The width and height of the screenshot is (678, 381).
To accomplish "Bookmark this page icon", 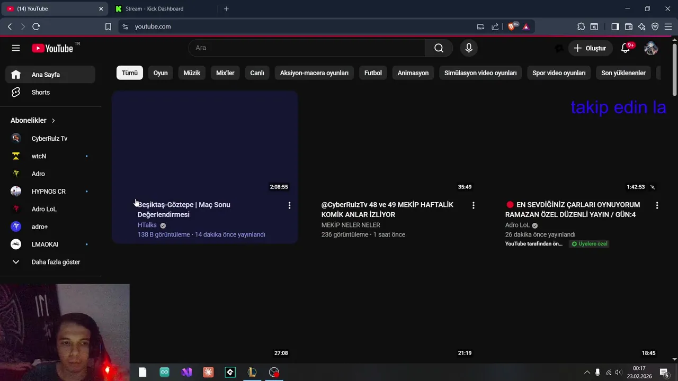I will coord(108,26).
